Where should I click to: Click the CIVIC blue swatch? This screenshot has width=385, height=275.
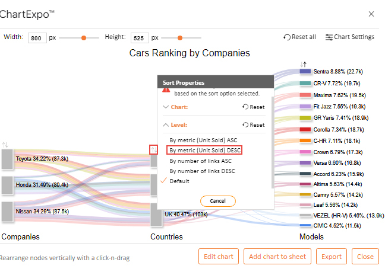(305, 225)
